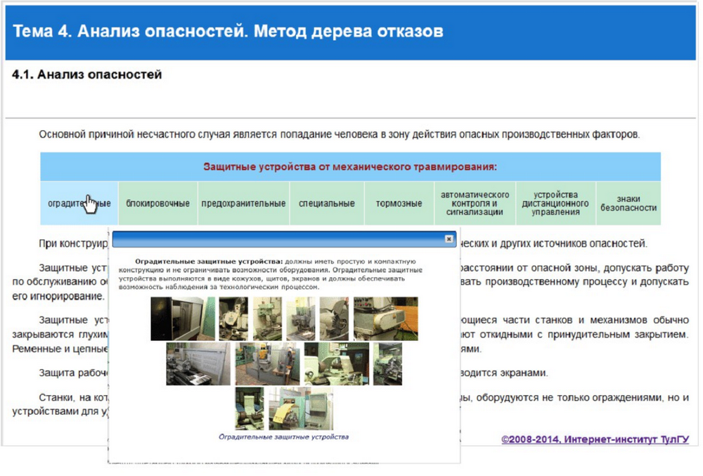This screenshot has width=703, height=476.
Task: Select the "оградительные" tab
Action: [79, 203]
